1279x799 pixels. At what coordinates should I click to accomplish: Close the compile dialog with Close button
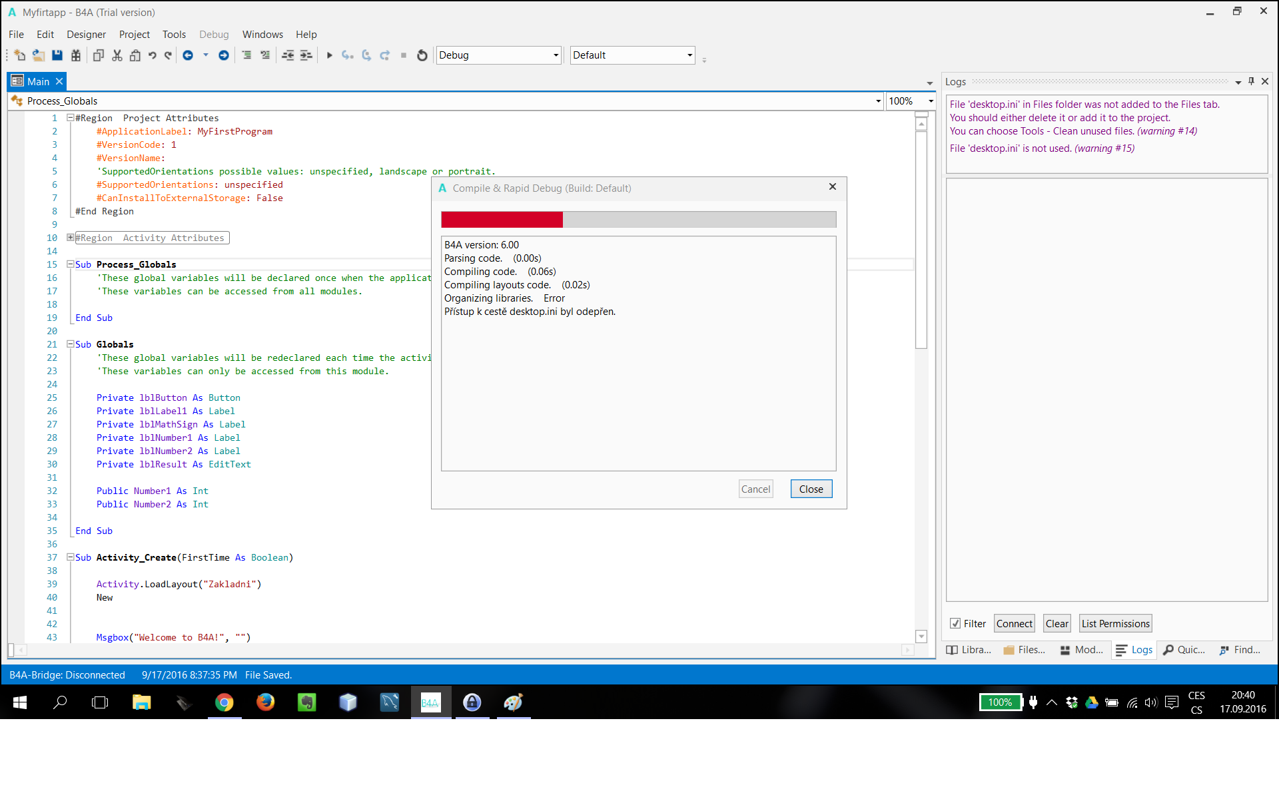(811, 489)
